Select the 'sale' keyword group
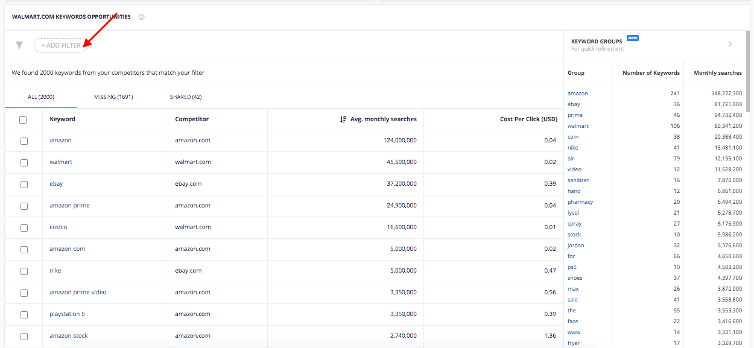Image resolution: width=754 pixels, height=348 pixels. [573, 300]
